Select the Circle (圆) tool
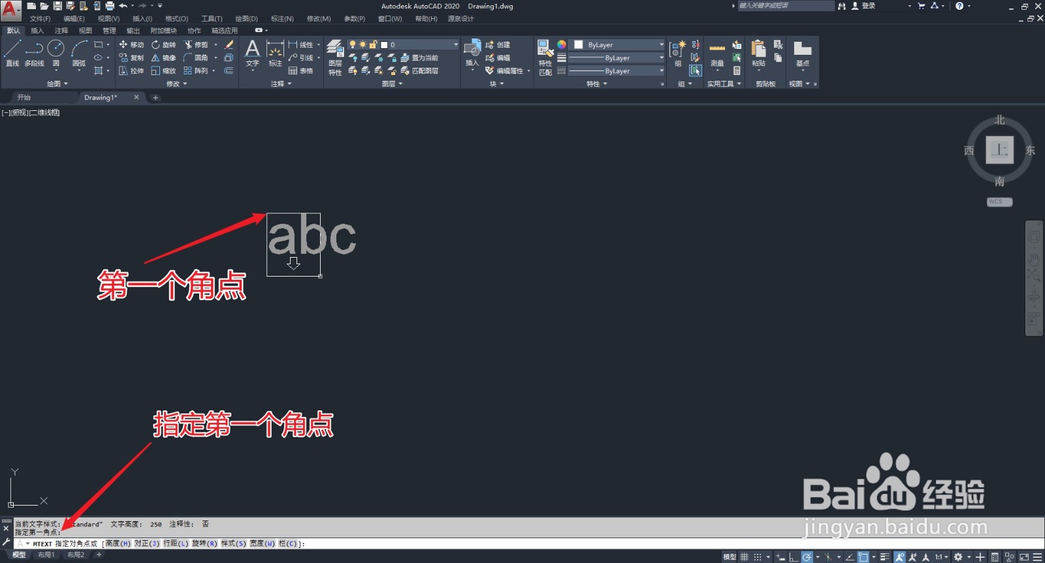 click(x=56, y=53)
